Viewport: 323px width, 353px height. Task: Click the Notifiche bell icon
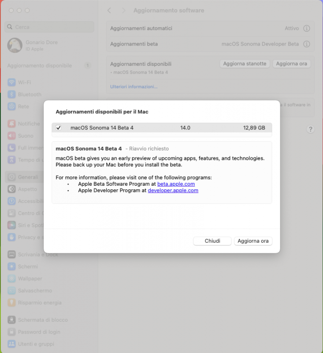coord(11,124)
